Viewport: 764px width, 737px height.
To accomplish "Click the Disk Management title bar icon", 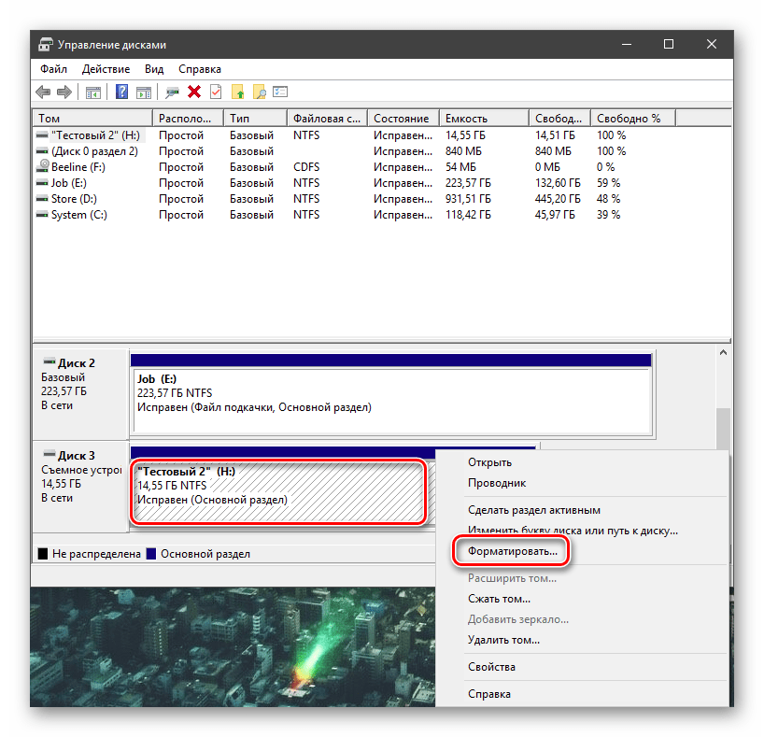I will 46,44.
